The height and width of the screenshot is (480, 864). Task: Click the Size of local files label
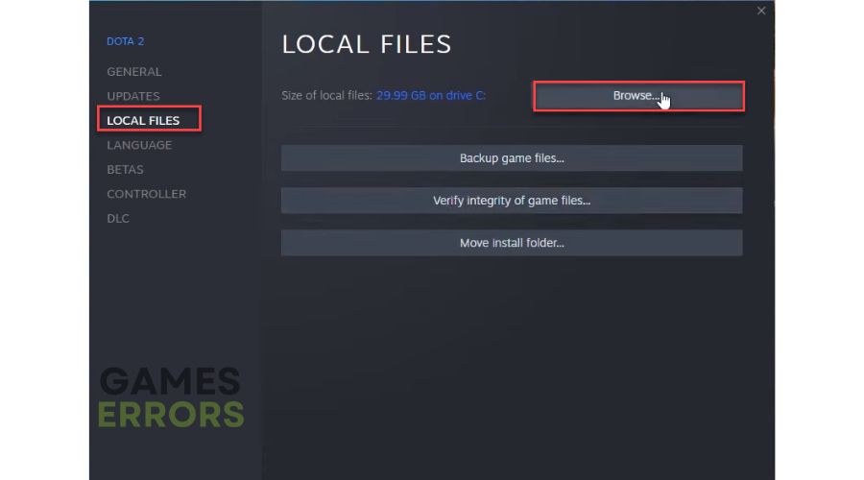coord(326,95)
